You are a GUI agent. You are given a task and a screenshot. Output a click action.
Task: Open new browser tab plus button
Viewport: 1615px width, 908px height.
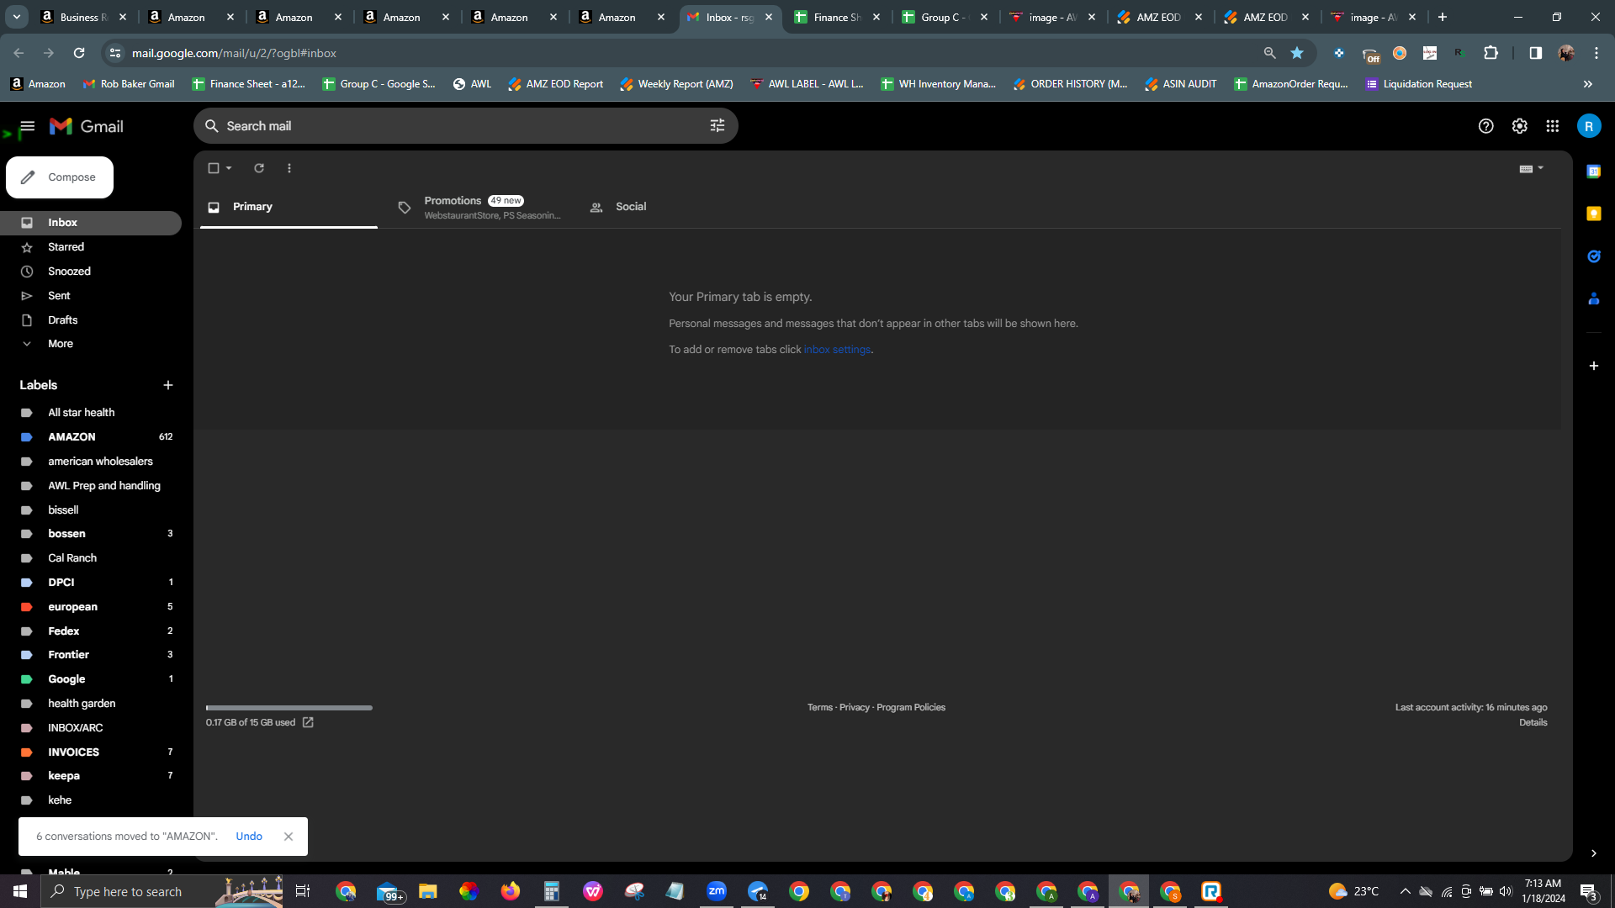tap(1443, 17)
